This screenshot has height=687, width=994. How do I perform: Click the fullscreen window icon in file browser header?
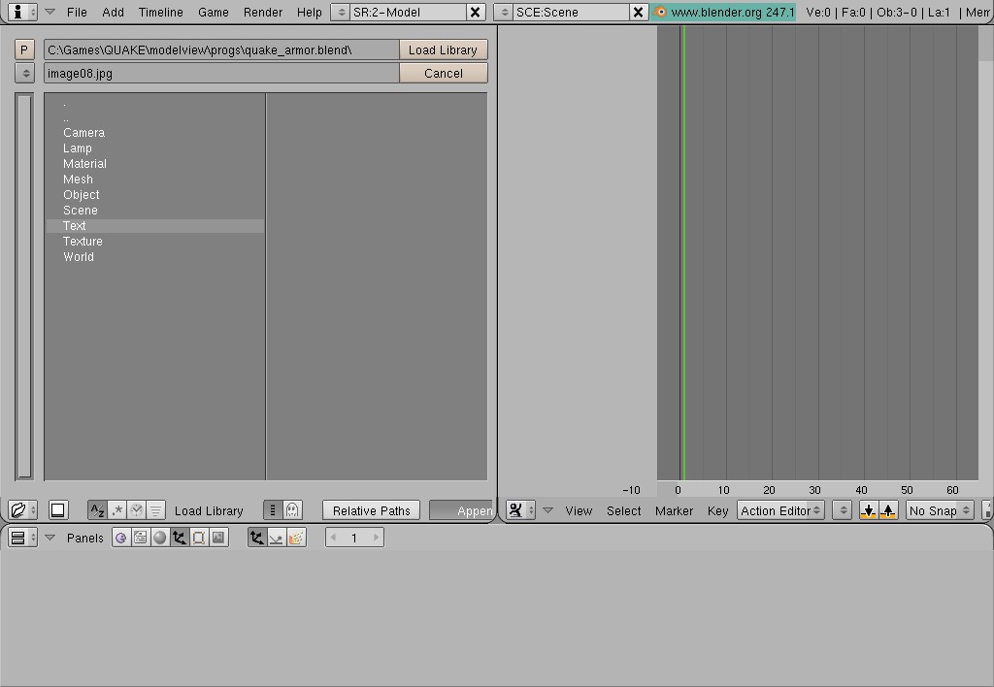(57, 510)
